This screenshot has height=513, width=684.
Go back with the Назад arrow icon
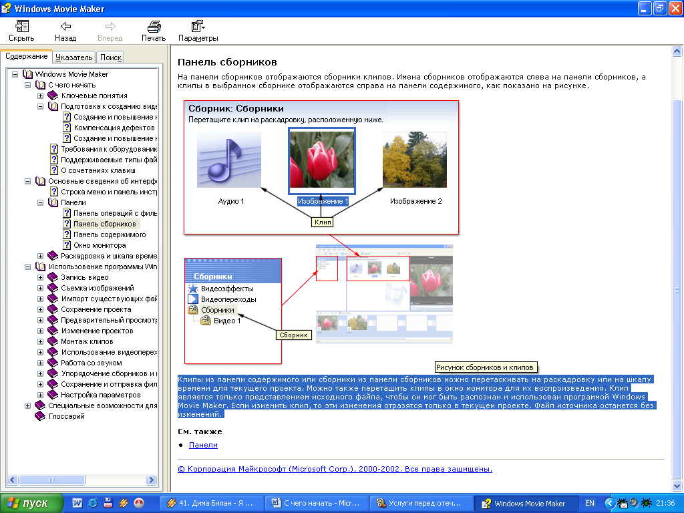coord(65,27)
